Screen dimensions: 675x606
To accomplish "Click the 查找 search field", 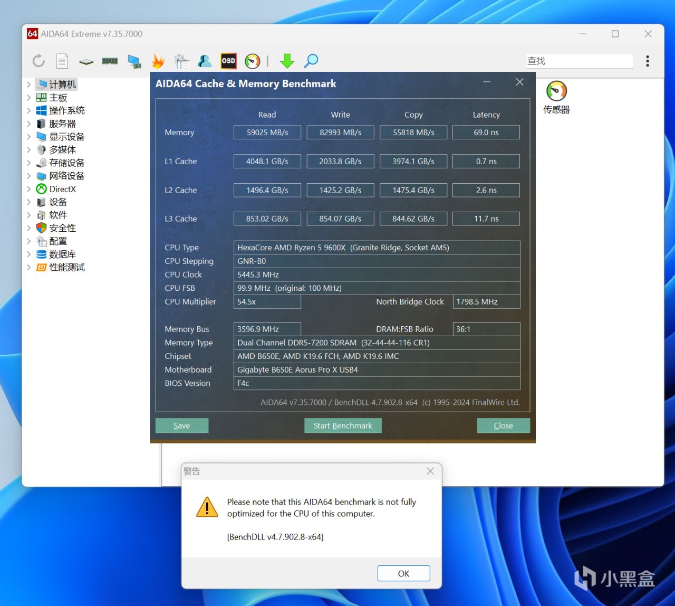I will [x=580, y=61].
